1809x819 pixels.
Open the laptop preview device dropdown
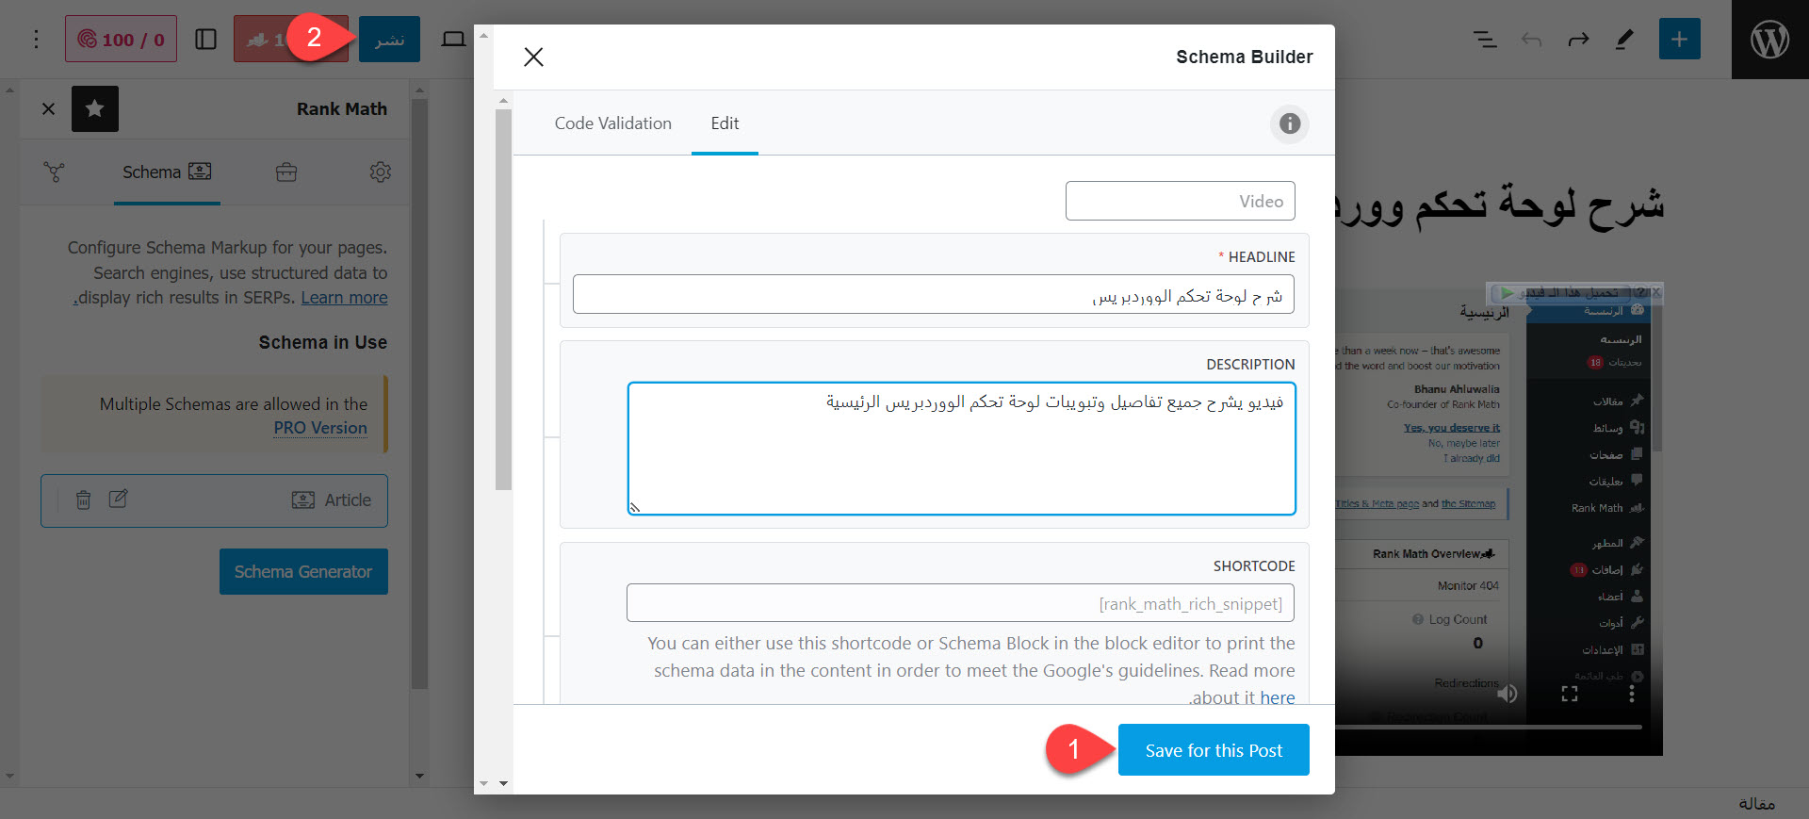click(x=453, y=40)
